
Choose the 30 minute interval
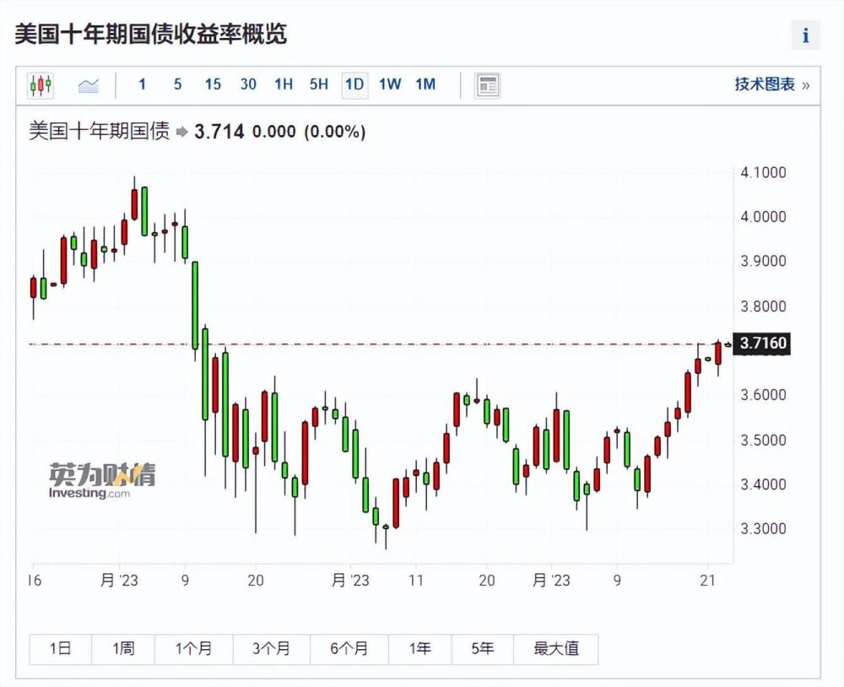pos(248,84)
